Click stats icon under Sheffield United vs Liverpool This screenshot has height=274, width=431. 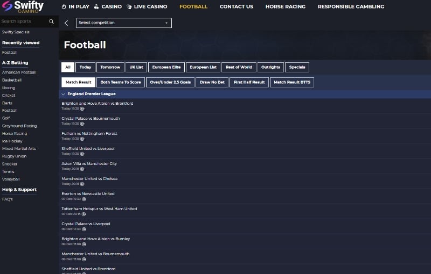click(x=82, y=154)
